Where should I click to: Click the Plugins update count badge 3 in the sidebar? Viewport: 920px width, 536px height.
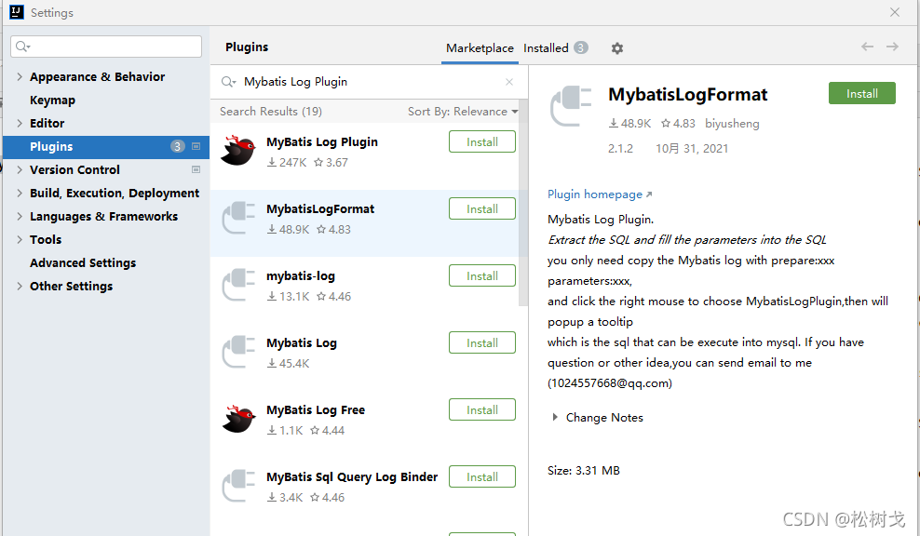click(177, 146)
